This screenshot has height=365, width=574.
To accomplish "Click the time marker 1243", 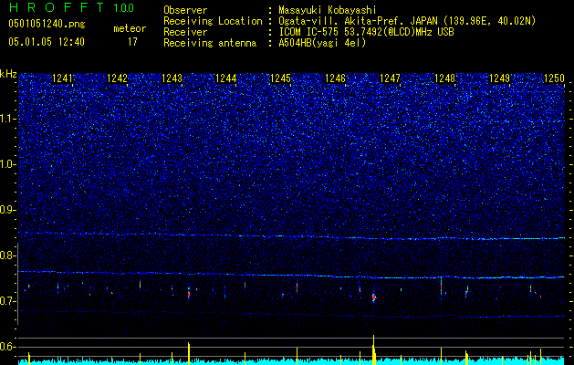I will click(172, 78).
